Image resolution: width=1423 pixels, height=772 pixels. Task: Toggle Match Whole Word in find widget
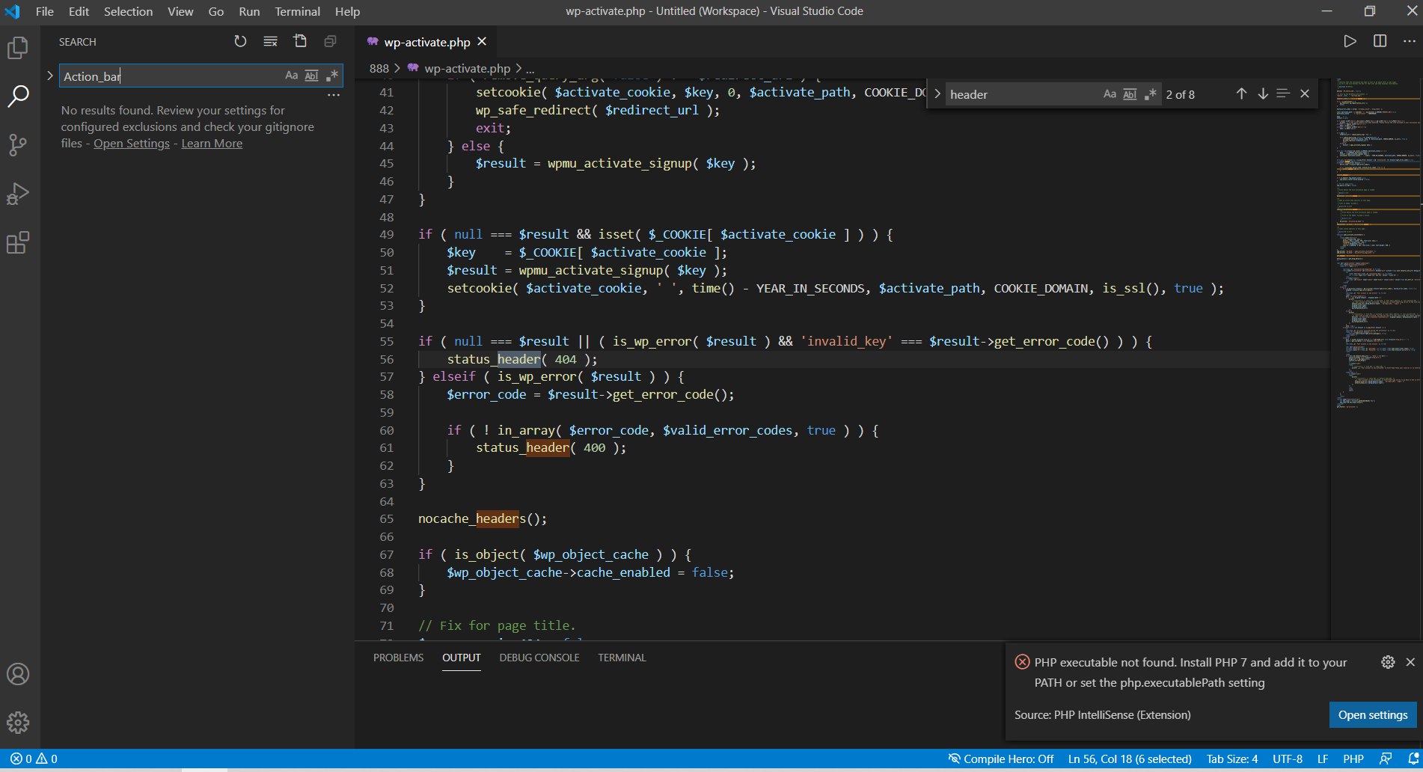coord(1130,94)
